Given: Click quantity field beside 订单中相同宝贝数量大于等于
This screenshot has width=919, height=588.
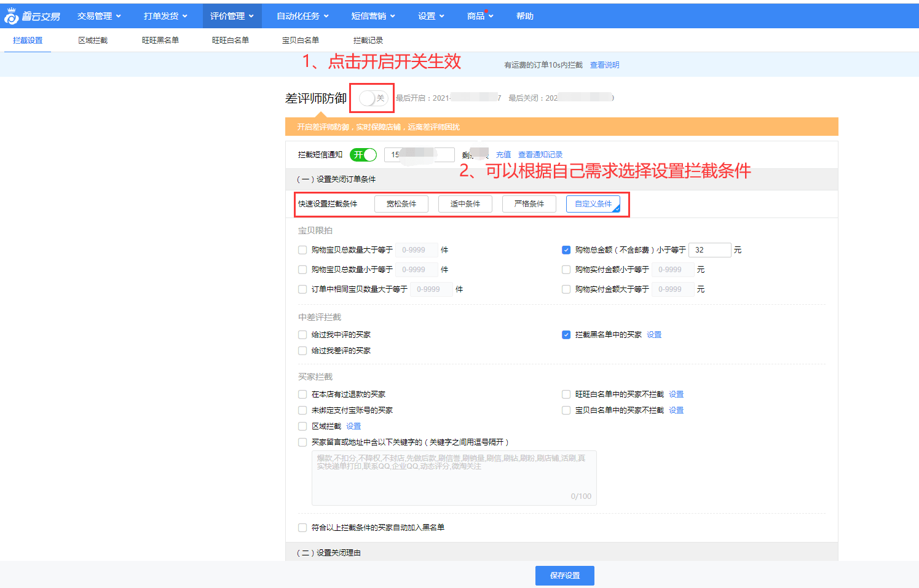Looking at the screenshot, I should [432, 289].
